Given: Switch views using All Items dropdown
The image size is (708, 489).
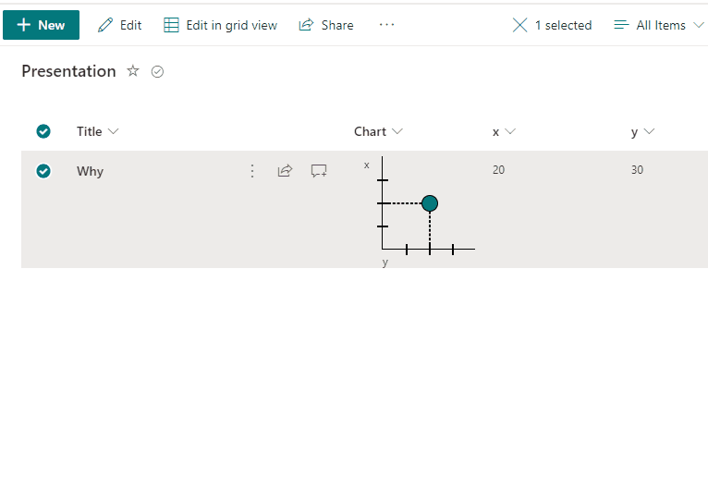Looking at the screenshot, I should tap(658, 25).
